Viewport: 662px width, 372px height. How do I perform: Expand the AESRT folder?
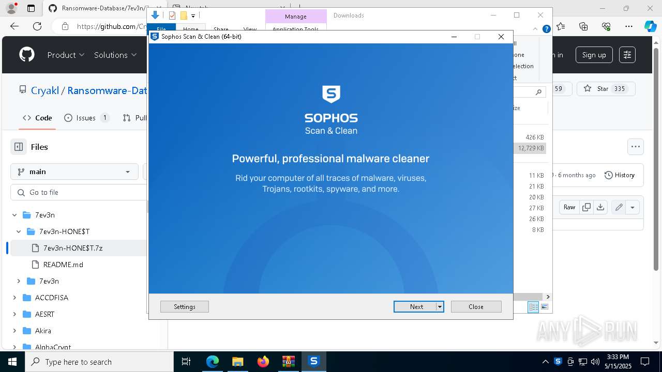pos(14,314)
